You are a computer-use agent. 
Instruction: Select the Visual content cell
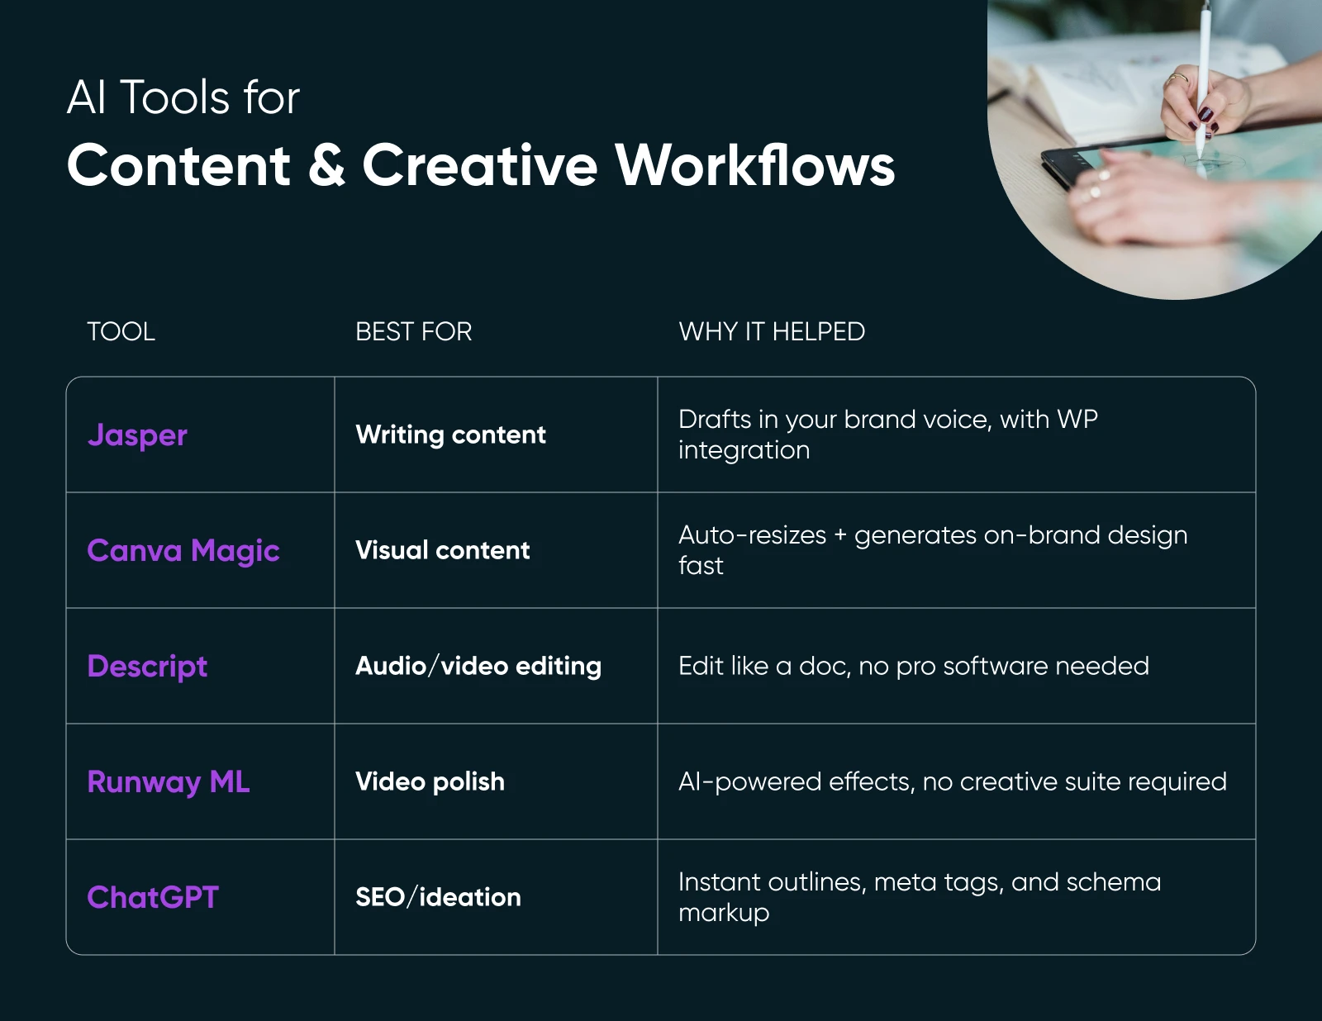click(x=441, y=550)
